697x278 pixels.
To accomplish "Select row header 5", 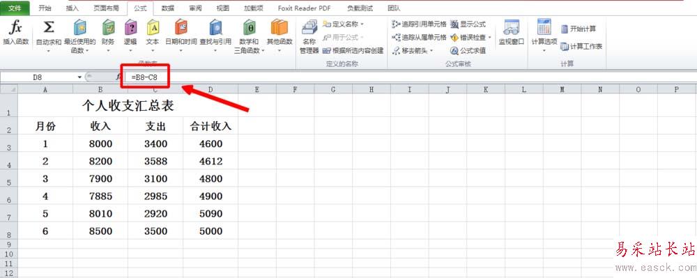I will click(9, 178).
